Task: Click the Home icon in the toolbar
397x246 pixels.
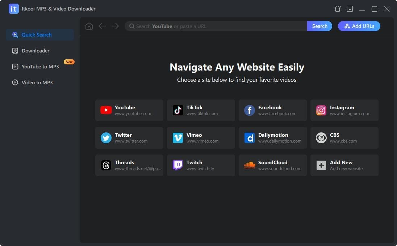Action: tap(89, 26)
